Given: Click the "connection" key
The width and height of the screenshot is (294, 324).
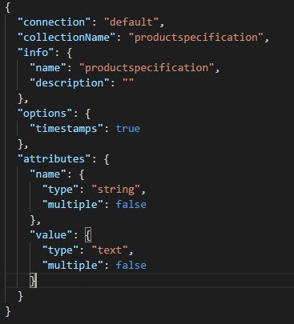Looking at the screenshot, I should tap(54, 22).
